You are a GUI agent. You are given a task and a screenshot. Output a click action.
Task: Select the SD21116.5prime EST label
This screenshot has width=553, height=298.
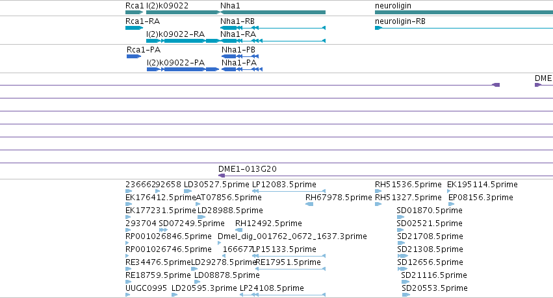coord(434,275)
